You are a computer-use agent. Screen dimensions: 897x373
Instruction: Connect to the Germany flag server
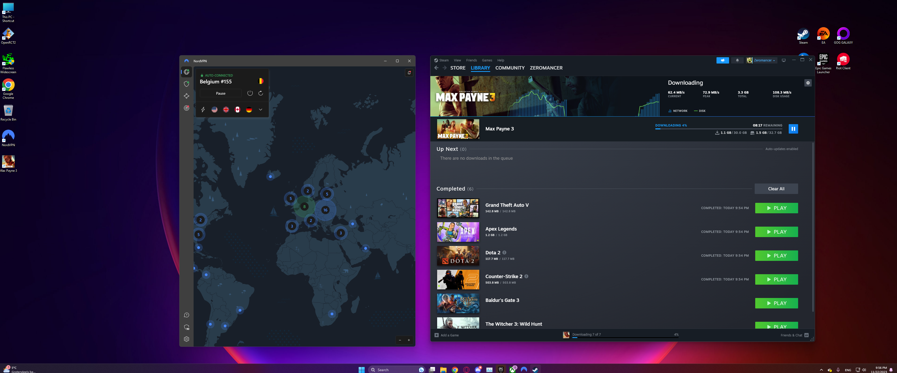249,110
